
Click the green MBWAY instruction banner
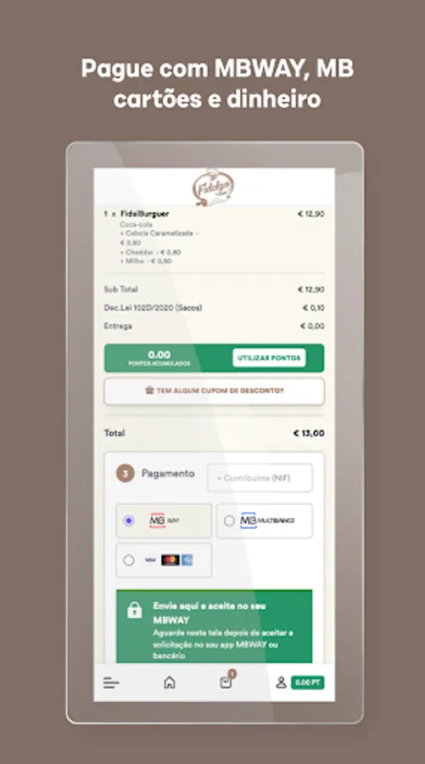215,626
